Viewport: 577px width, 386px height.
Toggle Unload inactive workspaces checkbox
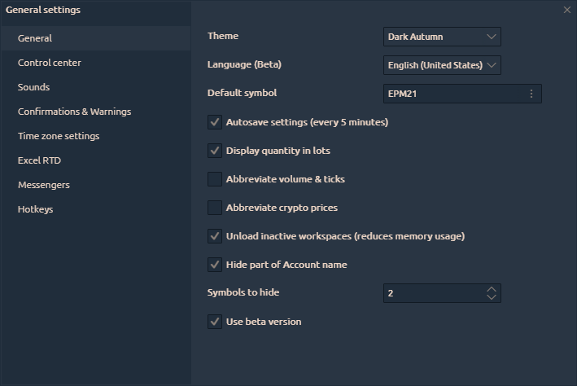coord(215,236)
